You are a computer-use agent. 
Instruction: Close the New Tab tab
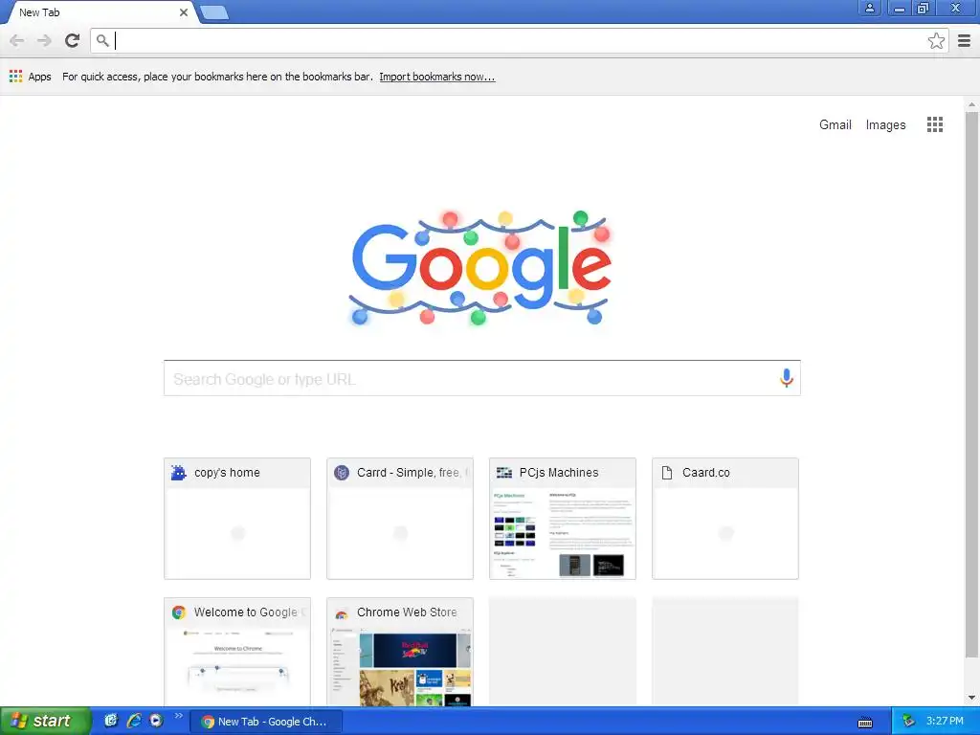(183, 11)
